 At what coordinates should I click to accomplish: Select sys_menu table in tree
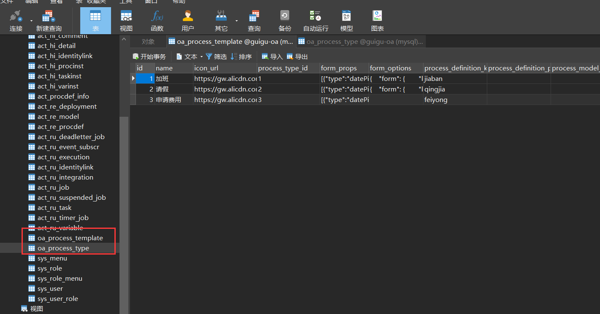(x=52, y=258)
